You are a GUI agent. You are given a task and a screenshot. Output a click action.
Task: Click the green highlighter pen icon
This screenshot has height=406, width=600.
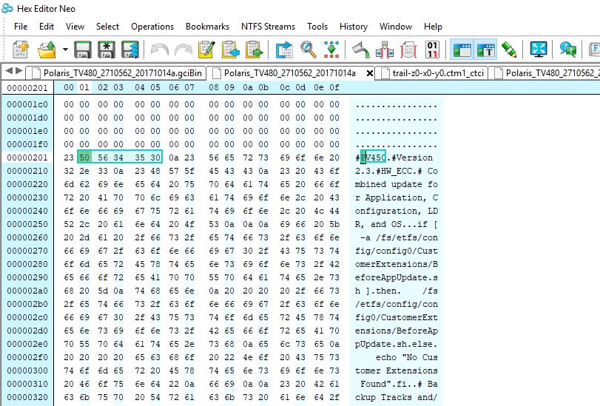(x=509, y=50)
